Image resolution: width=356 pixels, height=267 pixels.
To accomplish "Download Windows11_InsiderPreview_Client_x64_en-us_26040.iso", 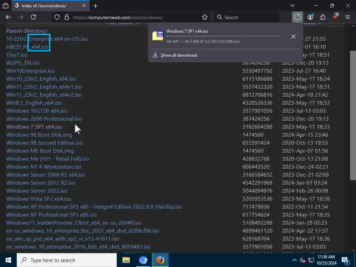I will pyautogui.click(x=74, y=223).
